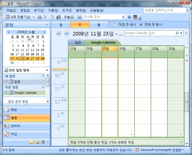Image resolution: width=192 pixels, height=155 pixels.
Task: Select work week display radio button
Action: [x=115, y=25]
